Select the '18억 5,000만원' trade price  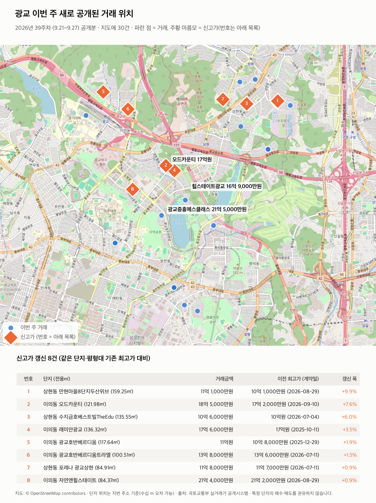[216, 404]
